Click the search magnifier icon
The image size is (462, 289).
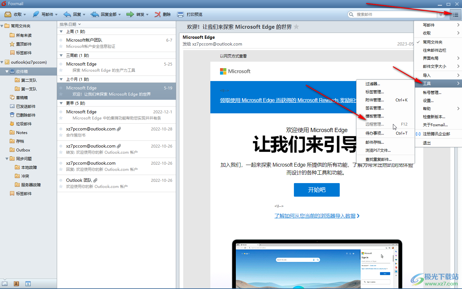351,15
